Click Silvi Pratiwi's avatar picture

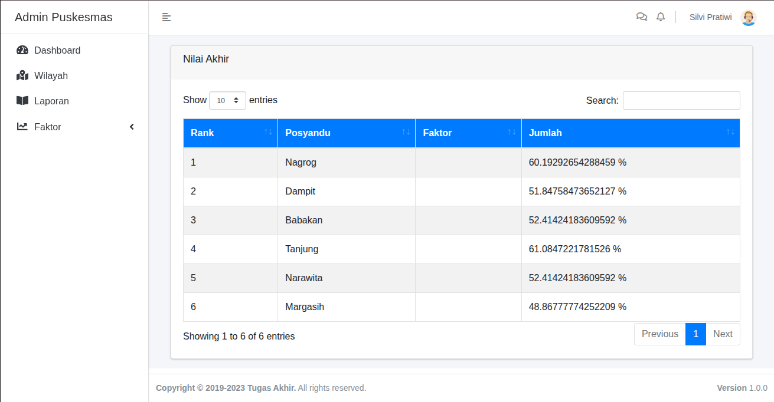749,18
